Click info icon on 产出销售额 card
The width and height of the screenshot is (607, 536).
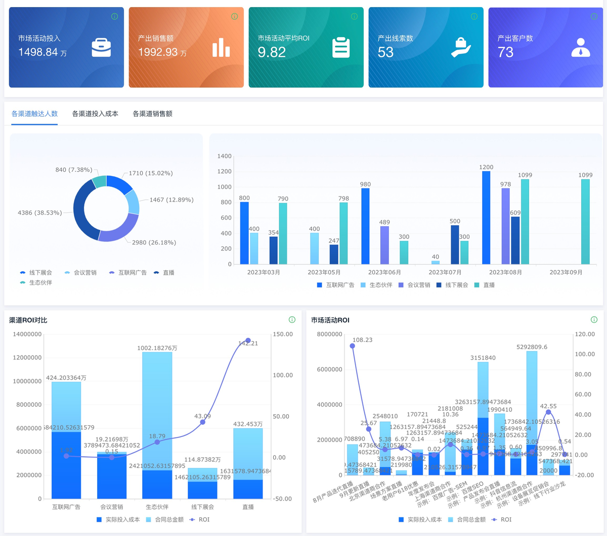[234, 17]
